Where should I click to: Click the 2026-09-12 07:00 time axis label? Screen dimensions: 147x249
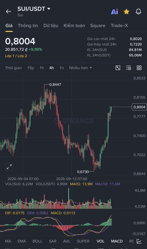click(x=72, y=179)
